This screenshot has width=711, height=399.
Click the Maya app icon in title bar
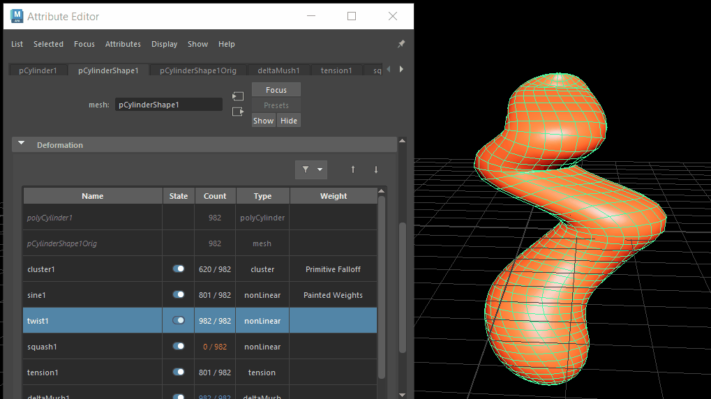click(15, 15)
